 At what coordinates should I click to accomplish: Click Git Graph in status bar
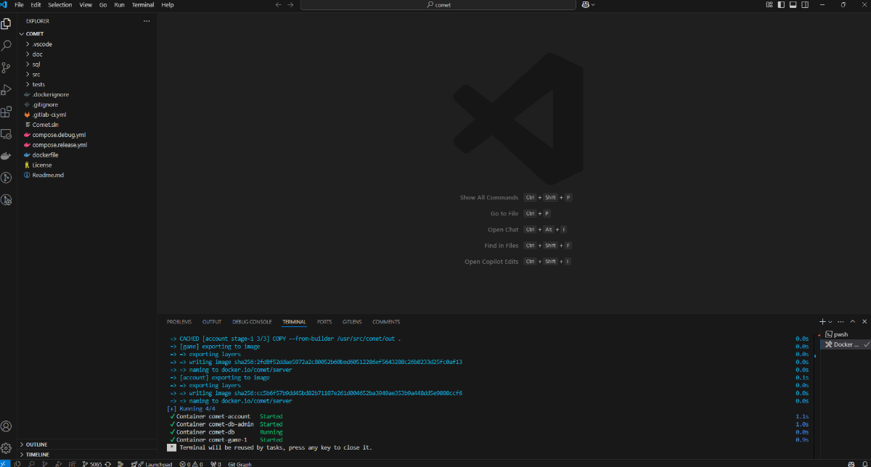click(x=240, y=464)
